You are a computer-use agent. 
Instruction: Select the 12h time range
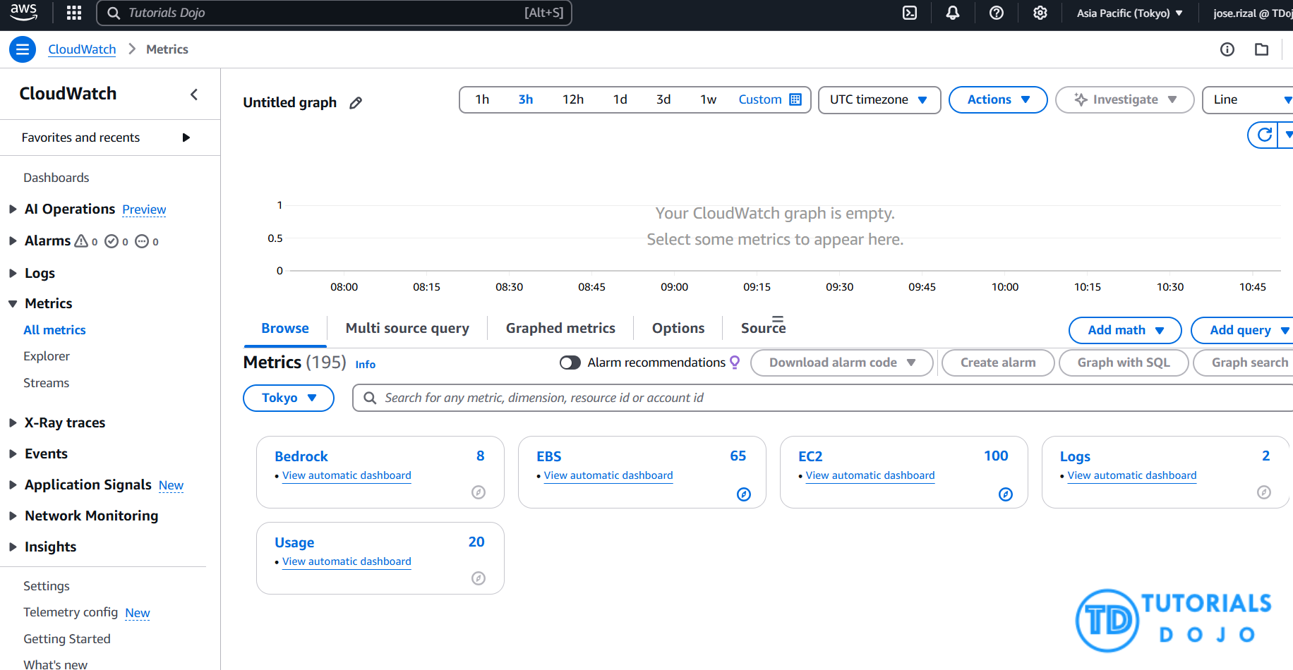573,99
